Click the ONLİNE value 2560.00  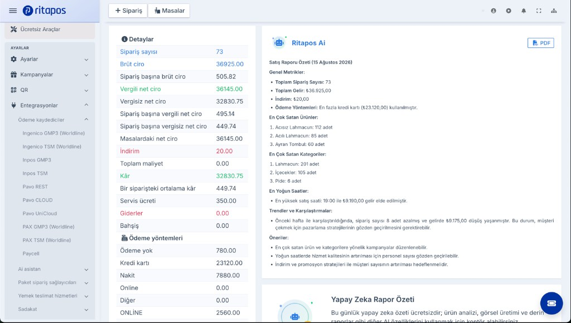point(228,313)
